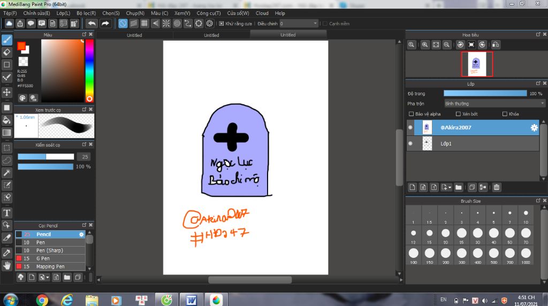Viewport: 548px width, 306px height.
Task: Check Bảo vệ alpha option
Action: tap(411, 114)
